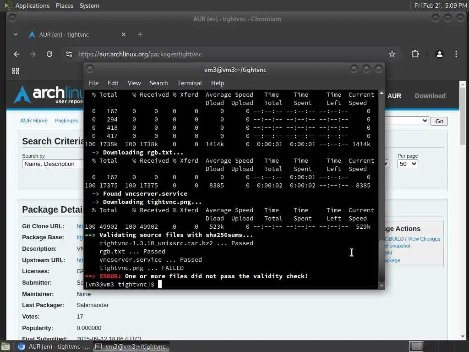Switch to vm3@vm3:~/tightvnc taskbar button
The height and width of the screenshot is (352, 469).
[x=131, y=346]
